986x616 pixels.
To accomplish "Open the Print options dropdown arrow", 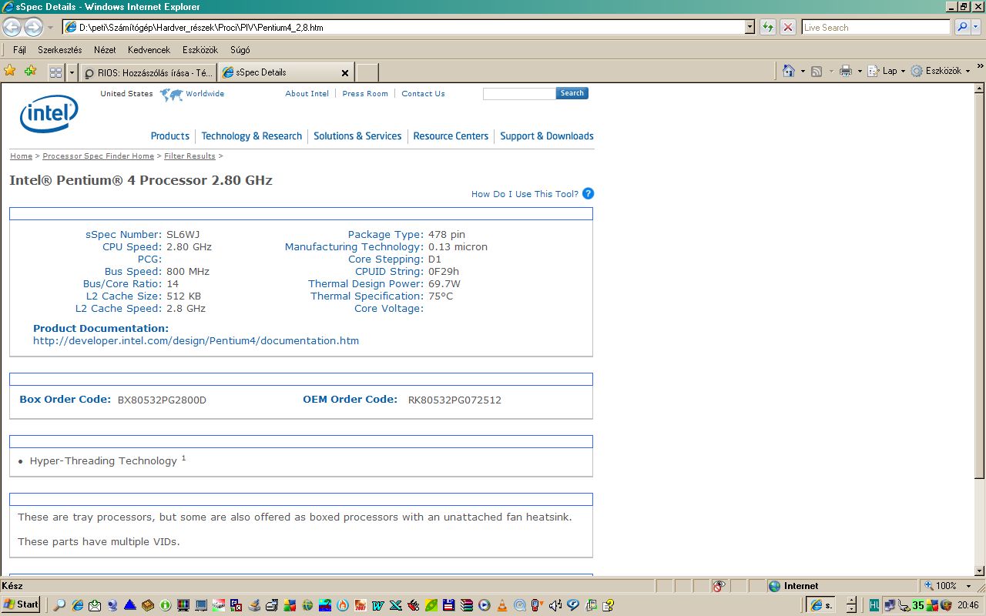I will pos(859,71).
